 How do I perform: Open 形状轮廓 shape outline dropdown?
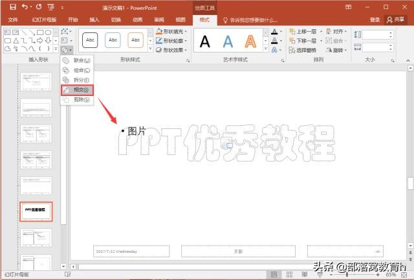click(x=171, y=41)
